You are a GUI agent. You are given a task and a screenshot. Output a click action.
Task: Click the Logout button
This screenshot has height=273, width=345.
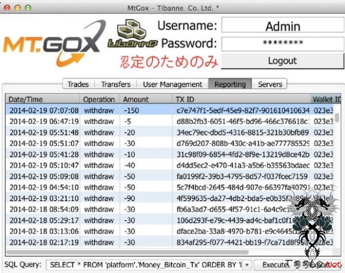(x=282, y=61)
